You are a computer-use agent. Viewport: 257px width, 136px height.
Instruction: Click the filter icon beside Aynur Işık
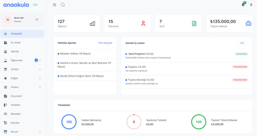37,20
